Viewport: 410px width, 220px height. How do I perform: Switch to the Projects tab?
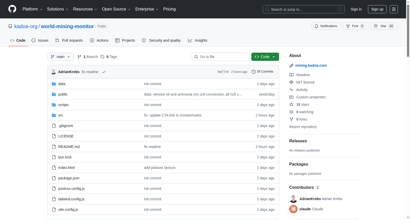(x=125, y=40)
